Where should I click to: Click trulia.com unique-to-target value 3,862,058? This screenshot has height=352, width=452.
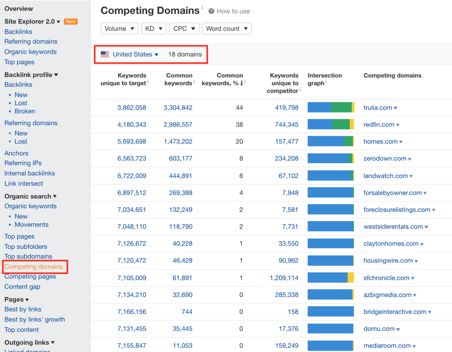[x=131, y=107]
